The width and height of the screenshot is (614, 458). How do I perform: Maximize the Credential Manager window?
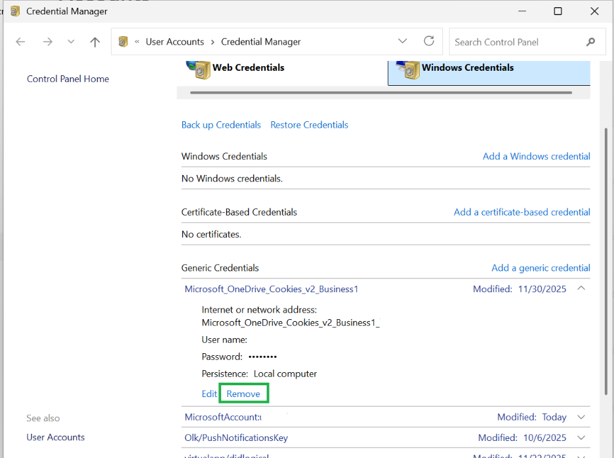(x=558, y=11)
